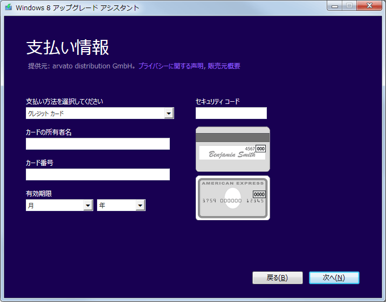The width and height of the screenshot is (386, 302).
Task: Click the payment method dropdown arrow
Action: (169, 113)
